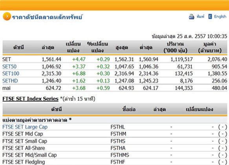Select SET50 change +3.37
The image size is (229, 165).
[79, 66]
